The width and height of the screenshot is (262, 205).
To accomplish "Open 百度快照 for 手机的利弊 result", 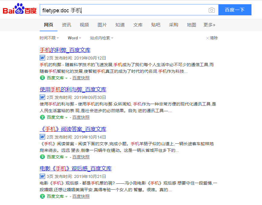I will tap(81, 78).
